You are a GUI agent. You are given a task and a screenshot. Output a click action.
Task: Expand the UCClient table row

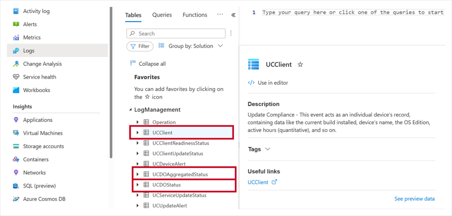[138, 133]
